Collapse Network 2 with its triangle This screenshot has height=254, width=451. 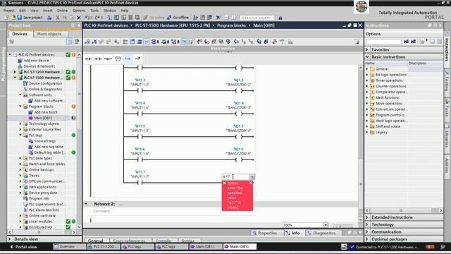click(x=86, y=204)
